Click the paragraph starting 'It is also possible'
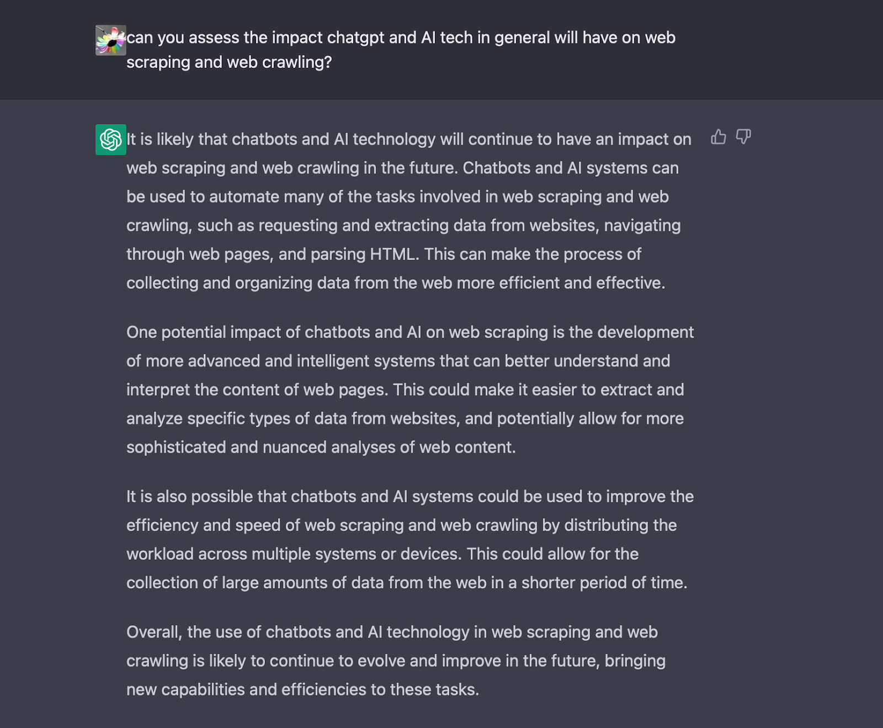 point(410,540)
